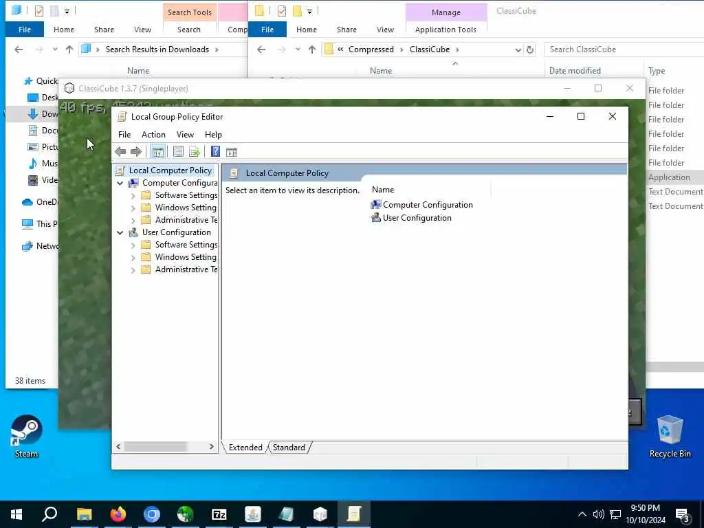Open address history dropdown in ClassiCube Explorer
704x528 pixels.
pyautogui.click(x=518, y=49)
